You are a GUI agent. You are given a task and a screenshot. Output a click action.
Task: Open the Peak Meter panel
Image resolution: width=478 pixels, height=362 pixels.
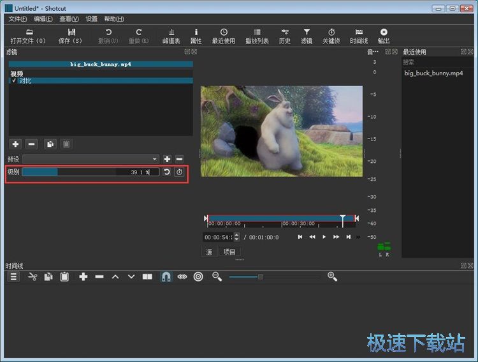pos(171,36)
